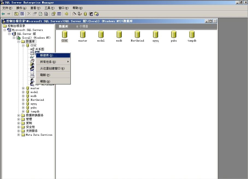Open the 工具(T) menu
The image size is (248, 179).
[49, 8]
